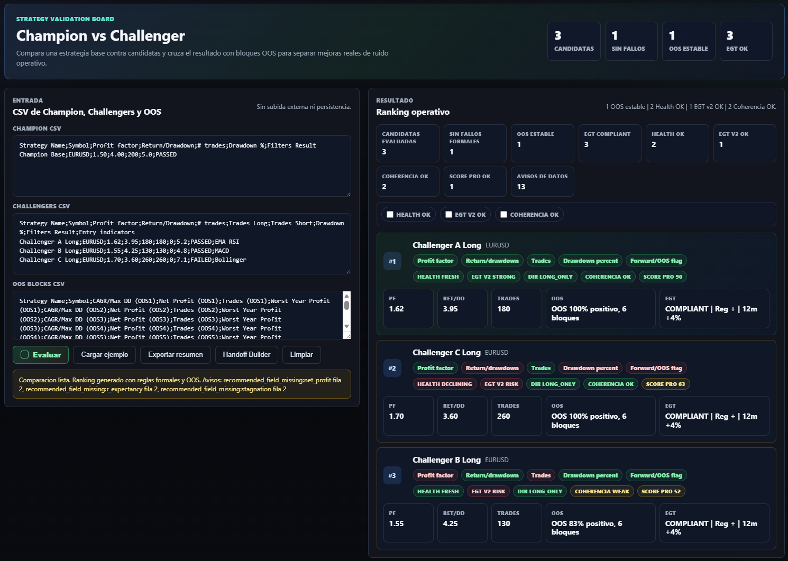788x561 pixels.
Task: Click the EGT V2 RISK tag on Challenger C
Action: pos(501,384)
